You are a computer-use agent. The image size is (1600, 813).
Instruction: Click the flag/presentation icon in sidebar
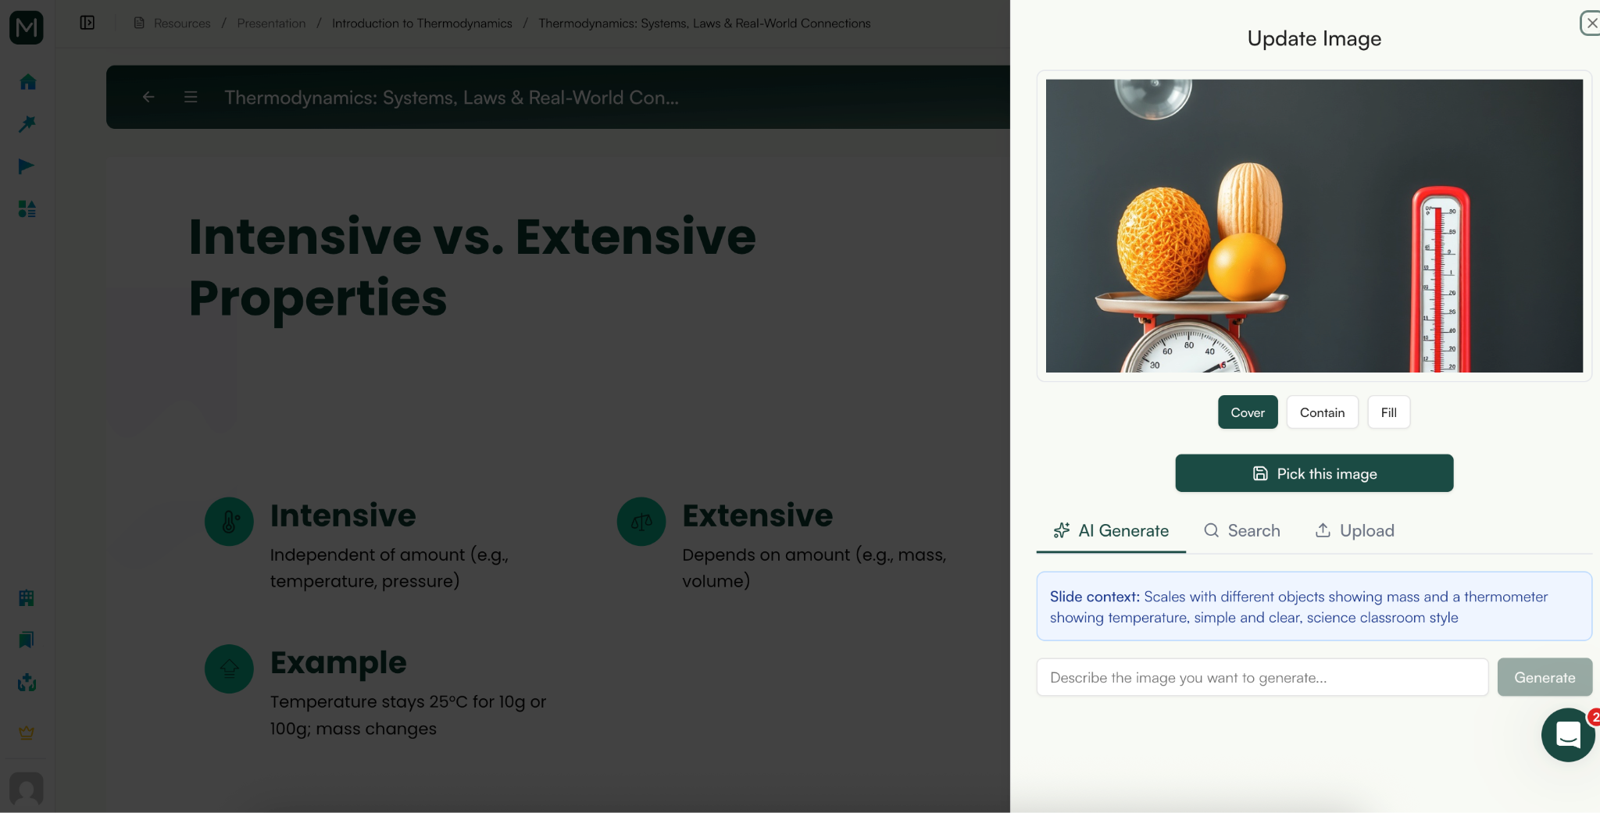pyautogui.click(x=26, y=166)
